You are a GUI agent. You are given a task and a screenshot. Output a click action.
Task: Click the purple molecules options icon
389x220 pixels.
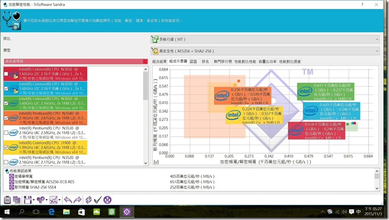[x=40, y=200]
